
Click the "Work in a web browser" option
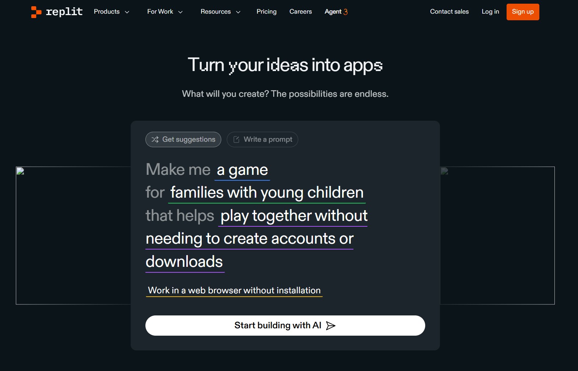(234, 290)
